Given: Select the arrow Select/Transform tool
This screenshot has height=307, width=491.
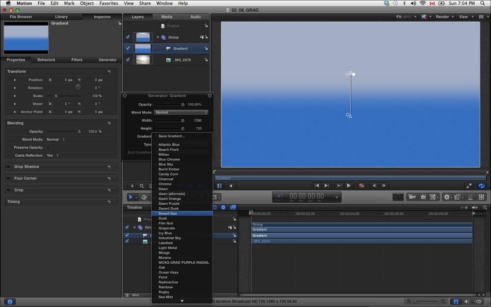Looking at the screenshot, I should coord(131,197).
